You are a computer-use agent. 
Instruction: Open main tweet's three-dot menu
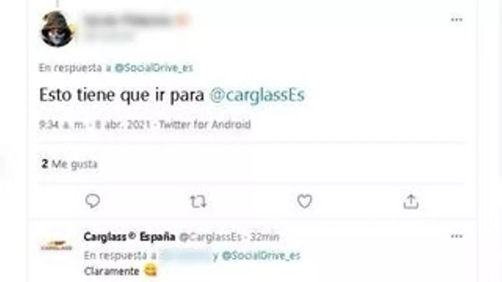tap(456, 20)
